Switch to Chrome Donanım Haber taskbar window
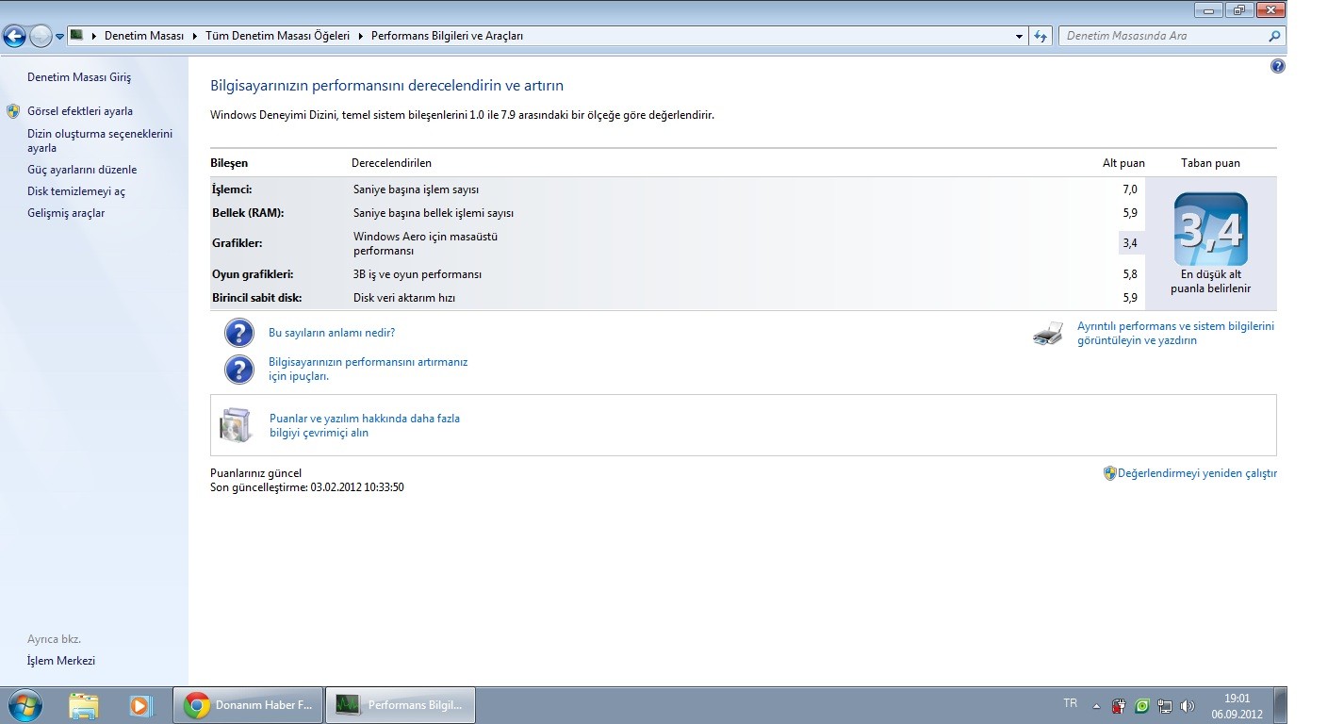The height and width of the screenshot is (724, 1344). pyautogui.click(x=248, y=705)
